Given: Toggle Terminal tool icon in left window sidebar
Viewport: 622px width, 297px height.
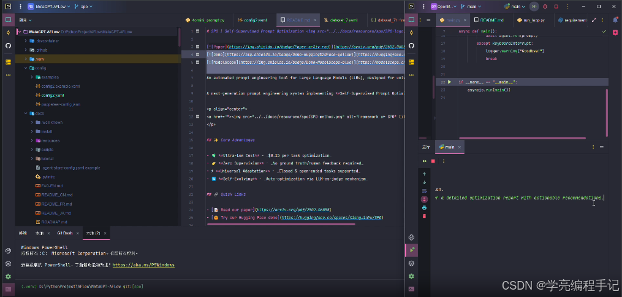Looking at the screenshot, I should 8,289.
